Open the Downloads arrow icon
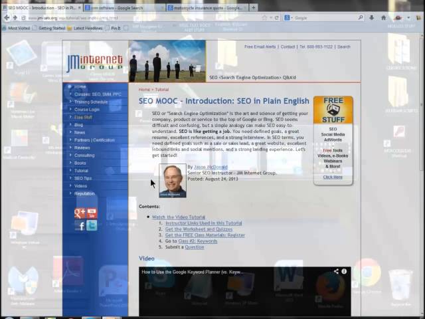Image resolution: width=425 pixels, height=319 pixels. (x=372, y=18)
